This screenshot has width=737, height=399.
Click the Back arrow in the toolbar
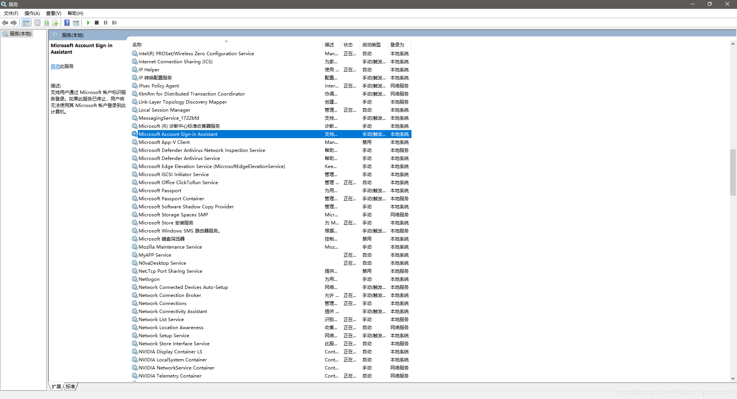(5, 23)
